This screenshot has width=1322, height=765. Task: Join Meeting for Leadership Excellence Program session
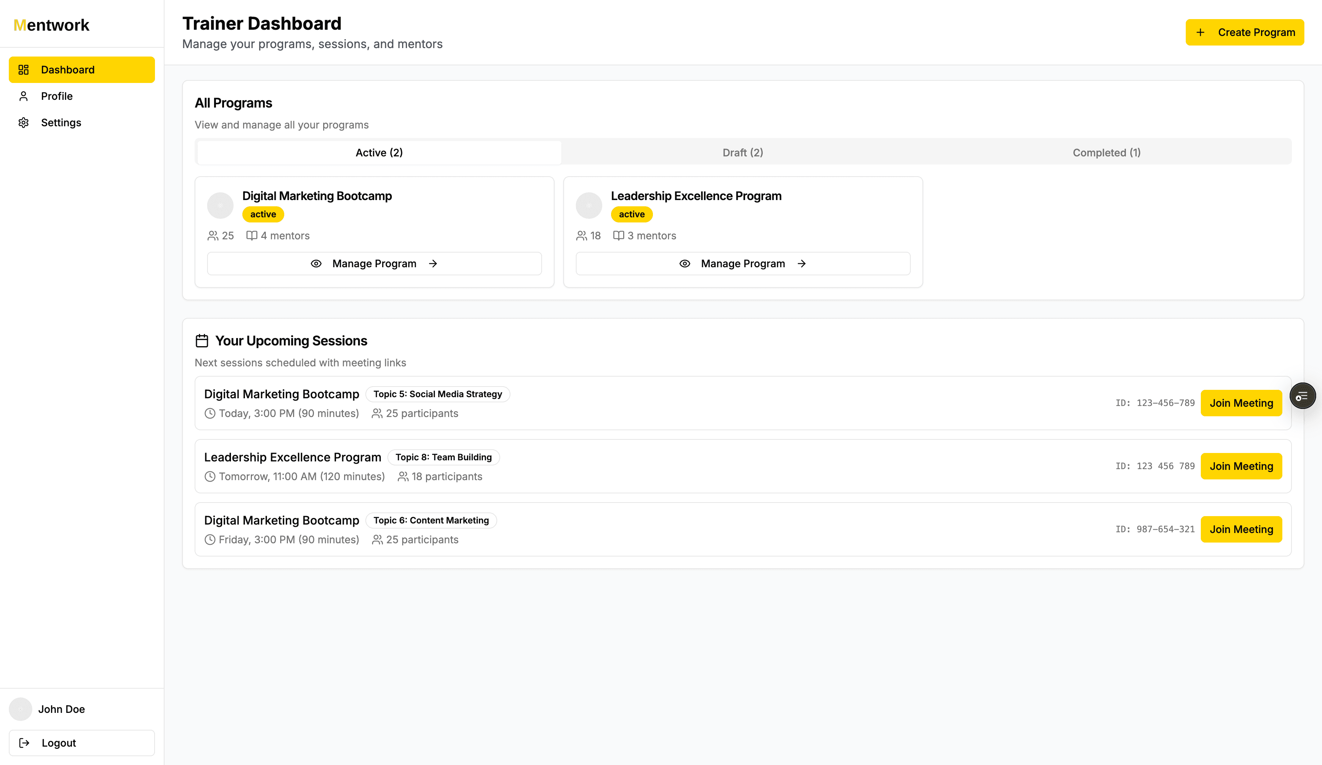coord(1241,465)
